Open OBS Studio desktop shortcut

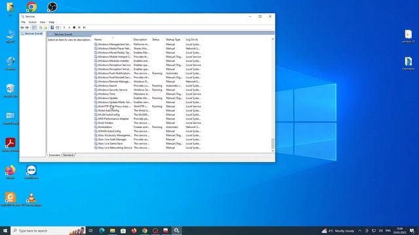[52, 7]
